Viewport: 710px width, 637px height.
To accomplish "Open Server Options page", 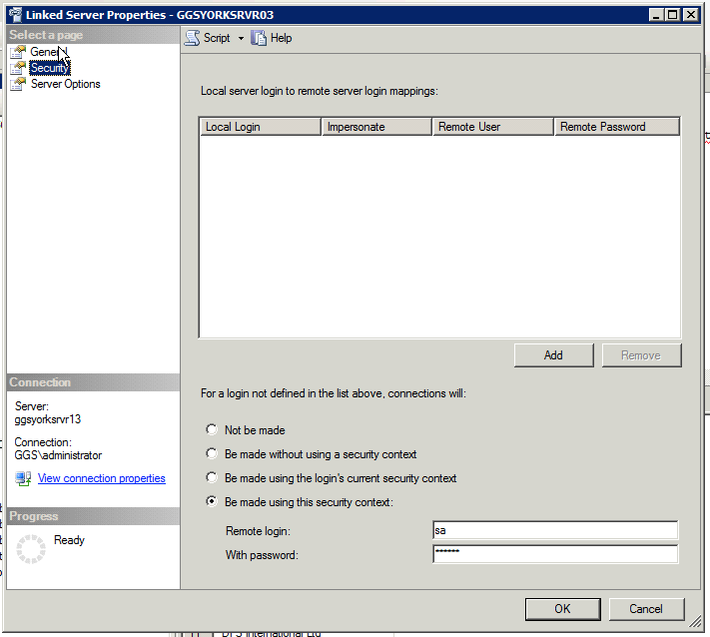I will coord(65,84).
